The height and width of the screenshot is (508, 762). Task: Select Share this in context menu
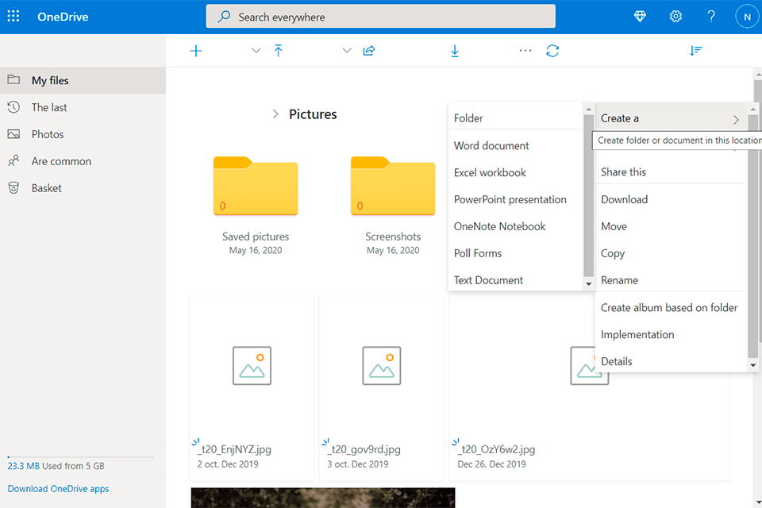click(x=672, y=171)
